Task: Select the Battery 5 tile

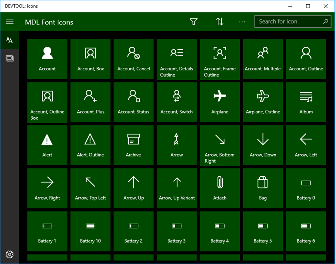Action: pos(263,231)
